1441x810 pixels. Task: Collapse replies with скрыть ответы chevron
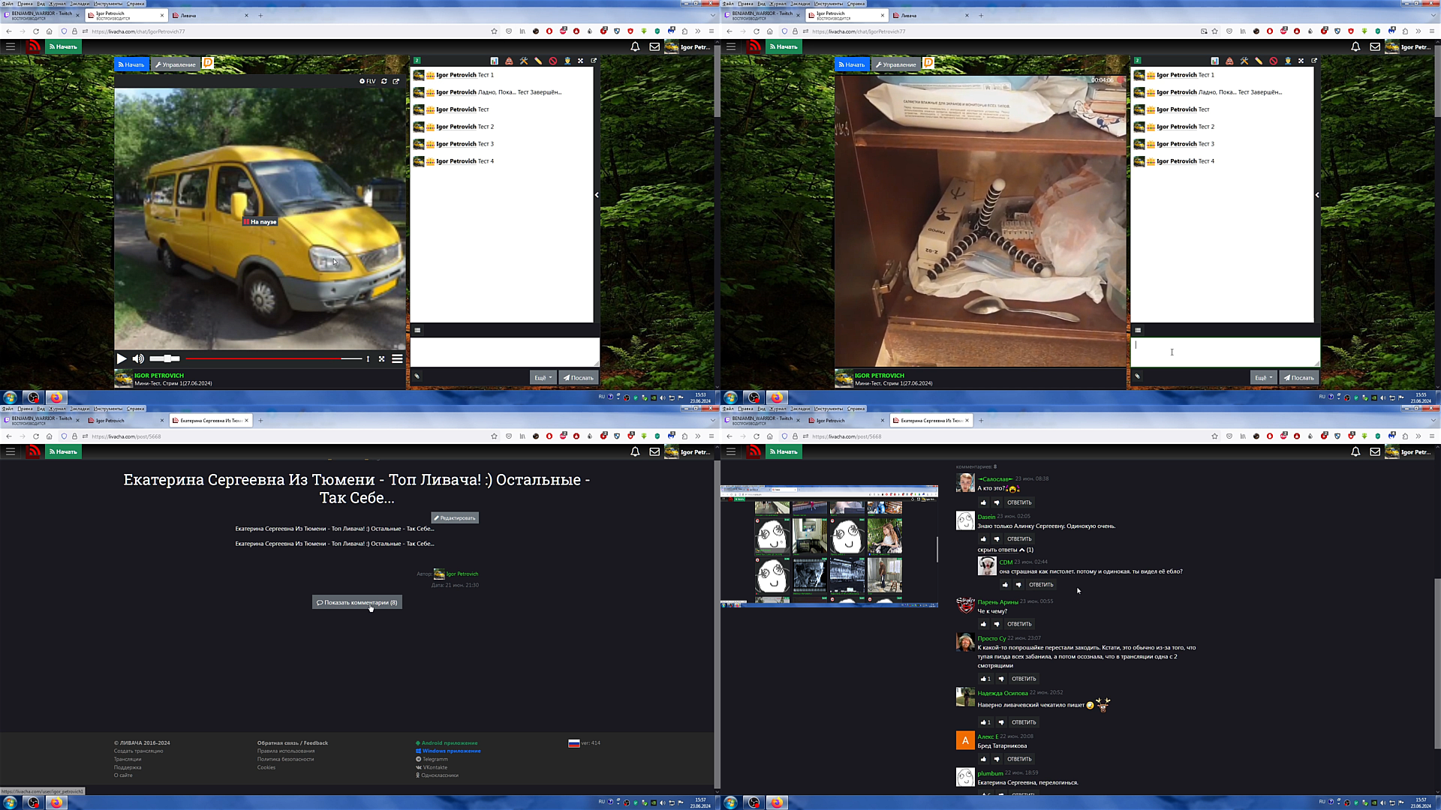1021,550
